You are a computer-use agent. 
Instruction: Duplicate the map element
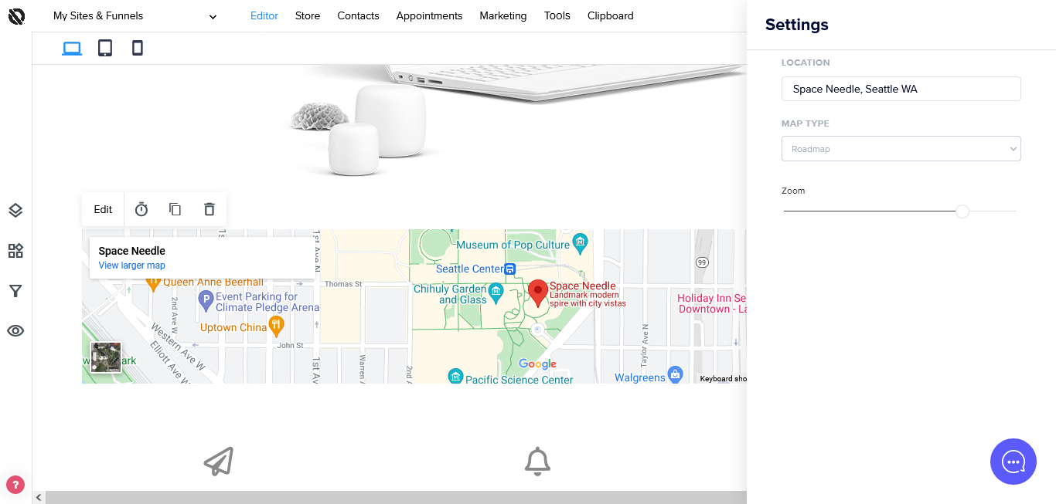[175, 209]
